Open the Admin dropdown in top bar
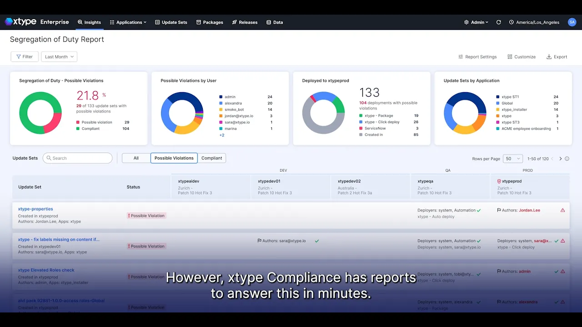Screen dimensions: 582x327 pyautogui.click(x=476, y=22)
